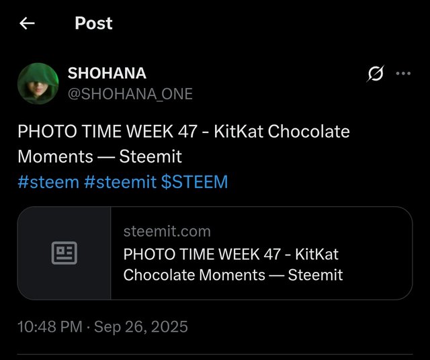Open the SHOHANA display name profile
This screenshot has width=430, height=360.
(107, 73)
